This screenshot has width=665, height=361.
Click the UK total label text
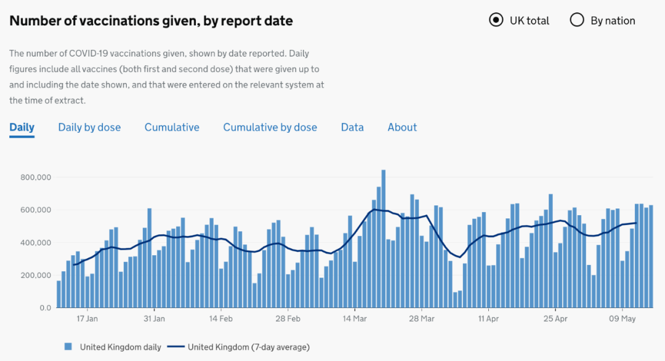click(x=530, y=21)
